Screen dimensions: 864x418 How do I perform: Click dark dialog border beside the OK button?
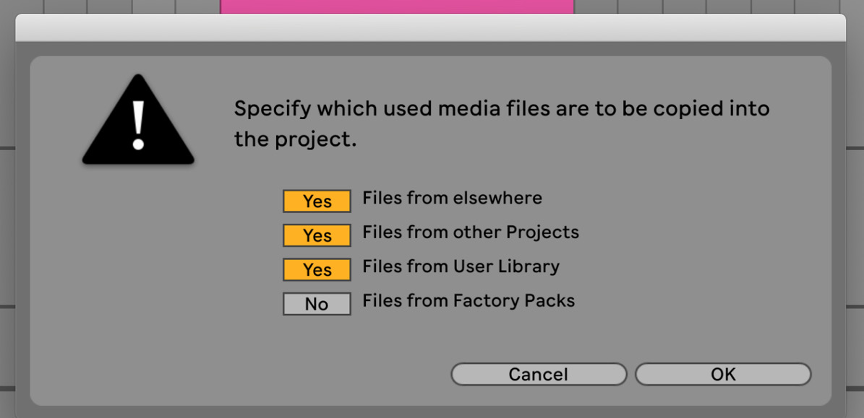tap(838, 374)
